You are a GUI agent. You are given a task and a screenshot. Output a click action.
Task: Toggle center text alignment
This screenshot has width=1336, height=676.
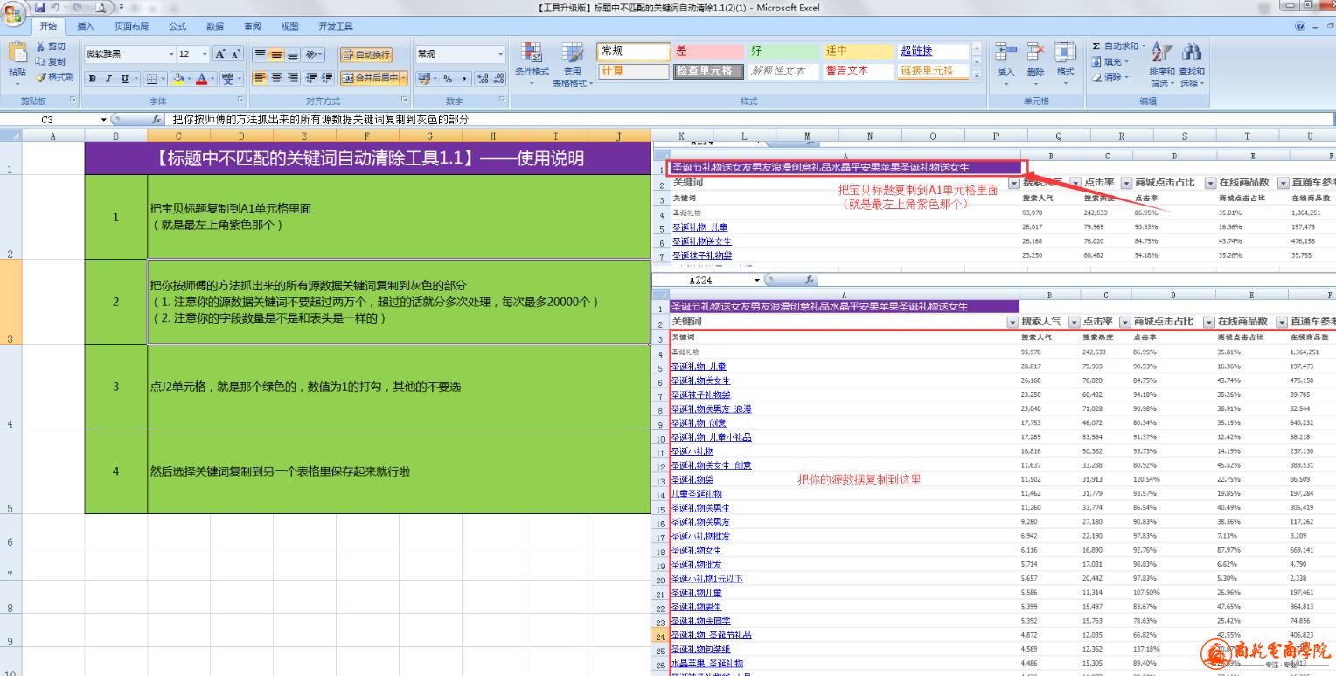(275, 78)
